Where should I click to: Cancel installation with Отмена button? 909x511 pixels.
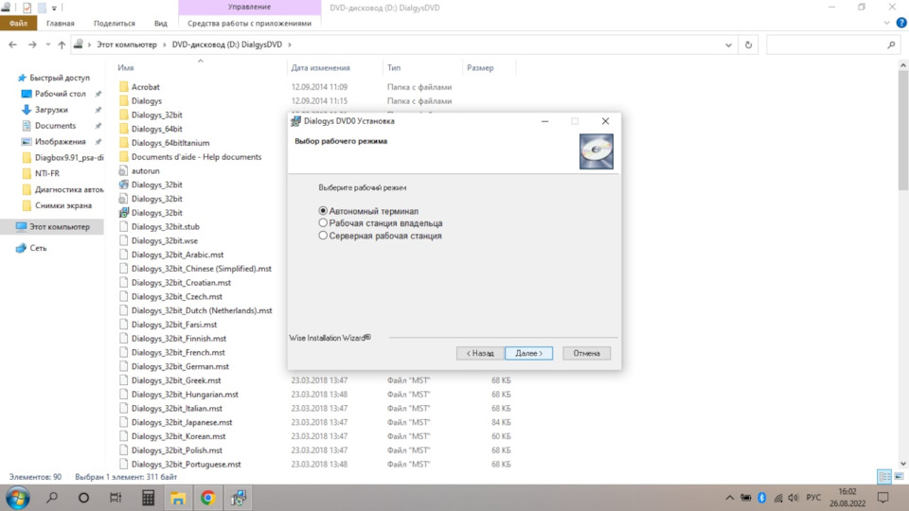(x=586, y=353)
